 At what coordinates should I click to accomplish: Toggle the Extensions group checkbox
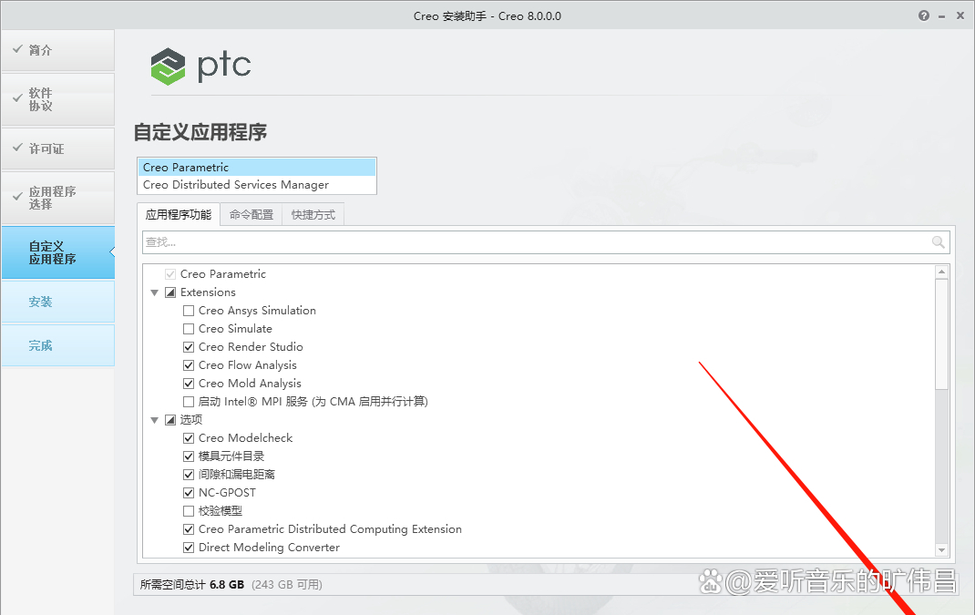pos(170,292)
